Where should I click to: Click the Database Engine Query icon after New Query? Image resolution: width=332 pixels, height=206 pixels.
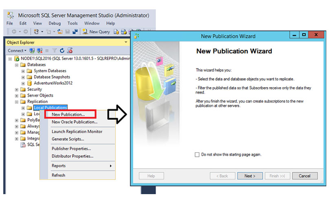point(116,32)
